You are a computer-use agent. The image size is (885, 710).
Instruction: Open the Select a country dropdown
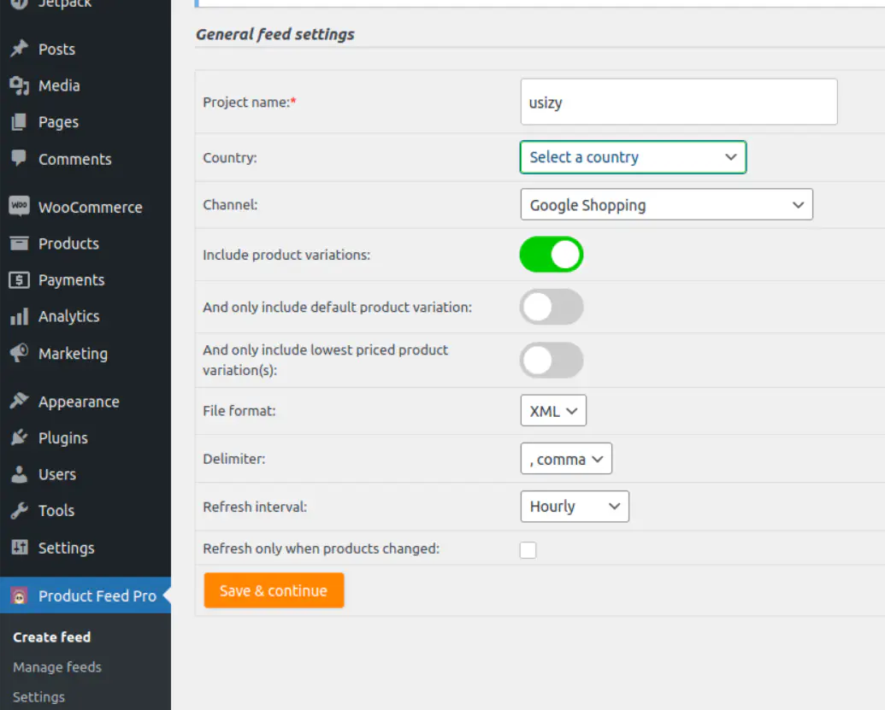[633, 157]
